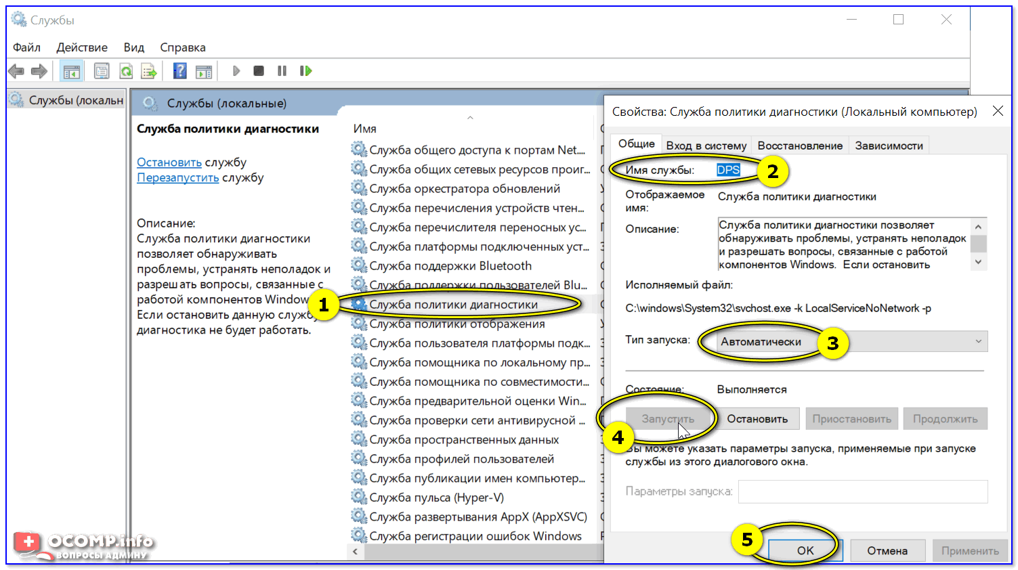Click the Pause Service toolbar icon

[x=282, y=71]
